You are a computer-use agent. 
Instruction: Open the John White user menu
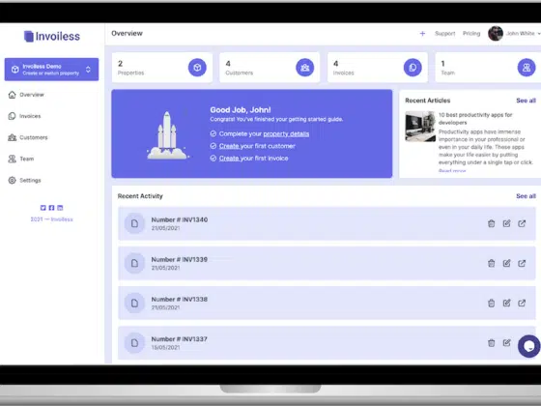tap(514, 34)
